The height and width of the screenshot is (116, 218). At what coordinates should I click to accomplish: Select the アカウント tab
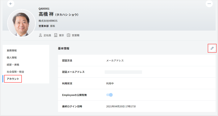(13, 79)
